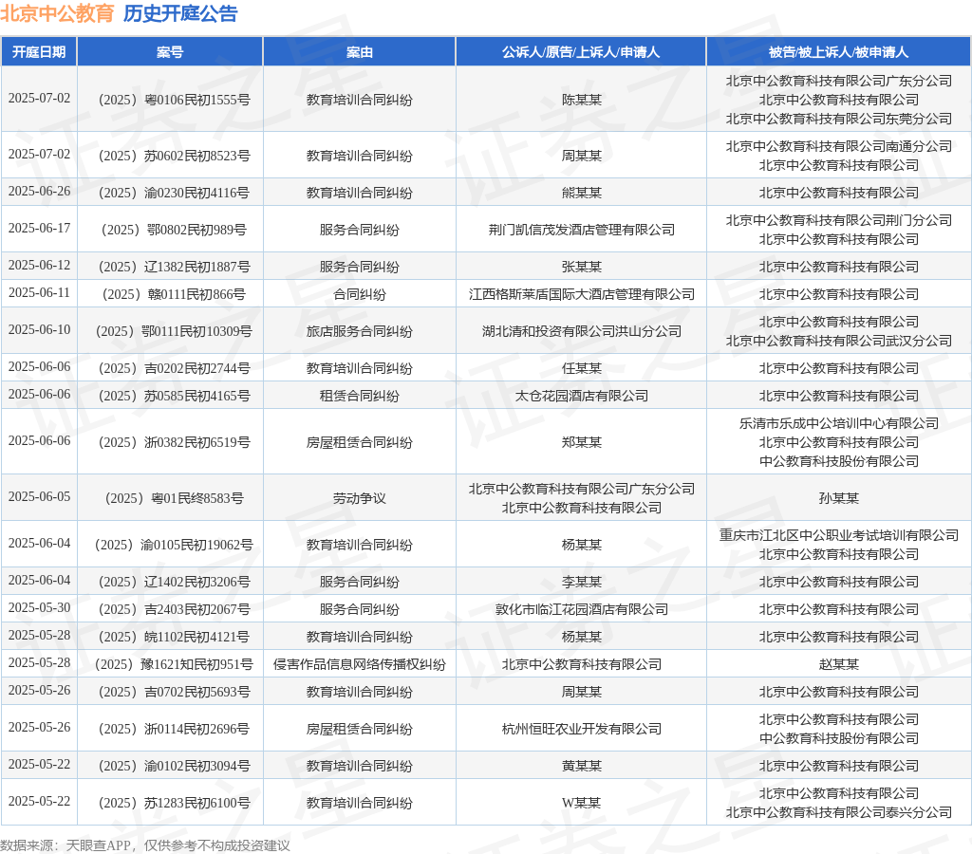The width and height of the screenshot is (972, 854).
Task: Click plaintiff 郑某某
Action: 582,442
